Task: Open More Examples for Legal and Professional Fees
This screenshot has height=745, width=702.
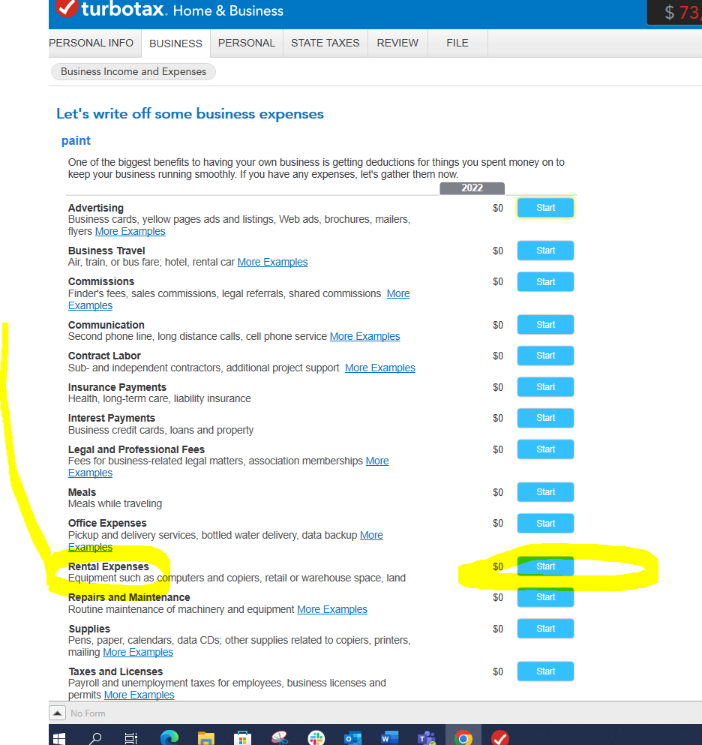Action: pyautogui.click(x=377, y=461)
